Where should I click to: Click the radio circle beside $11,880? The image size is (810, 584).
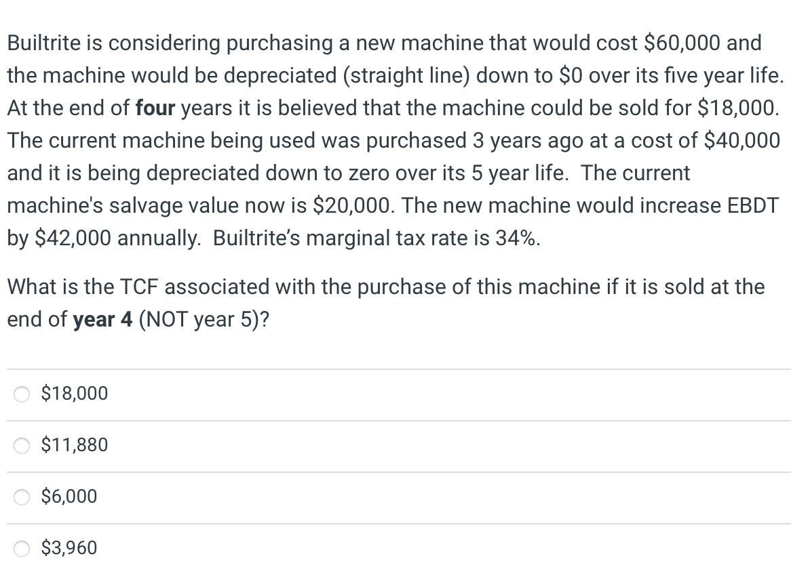[21, 444]
